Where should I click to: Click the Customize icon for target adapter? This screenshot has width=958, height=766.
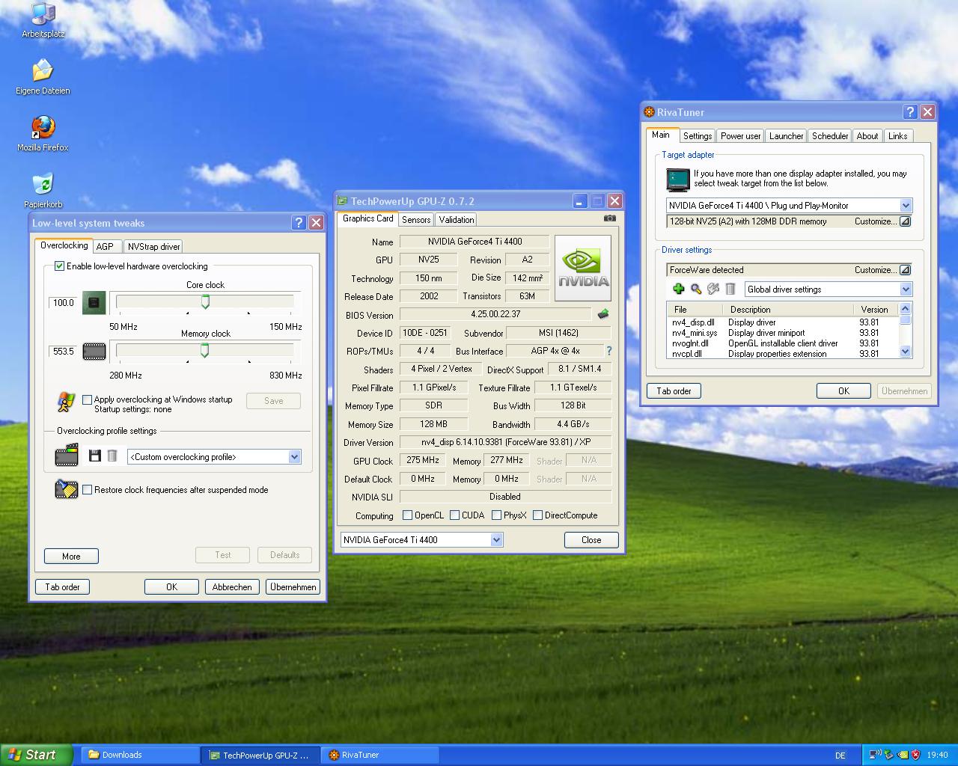tap(905, 221)
